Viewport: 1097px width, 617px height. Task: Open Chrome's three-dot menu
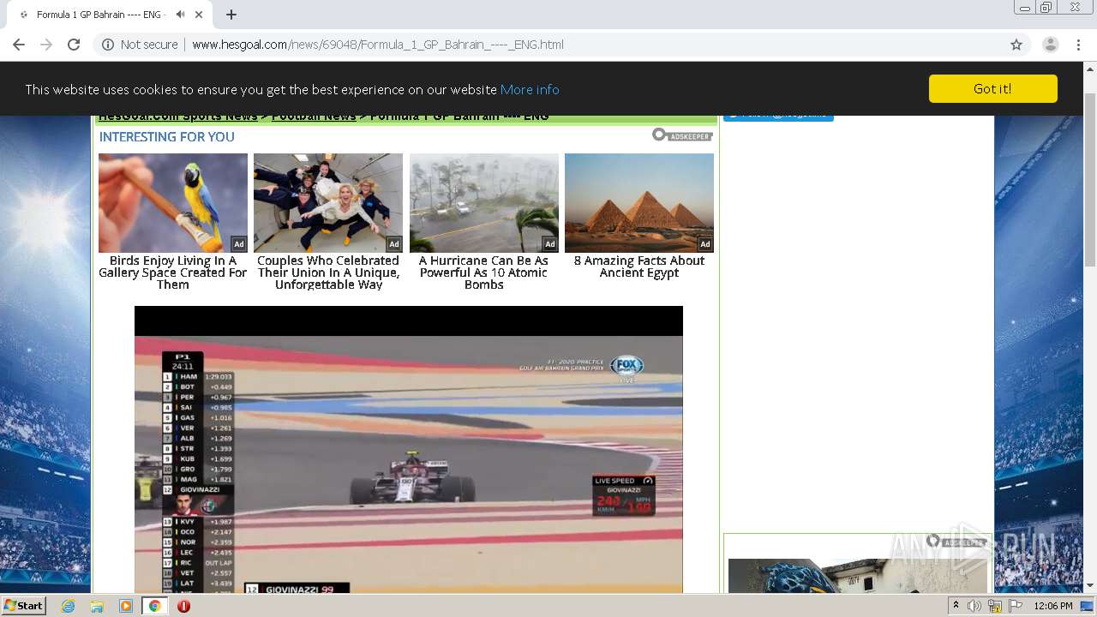click(1078, 45)
